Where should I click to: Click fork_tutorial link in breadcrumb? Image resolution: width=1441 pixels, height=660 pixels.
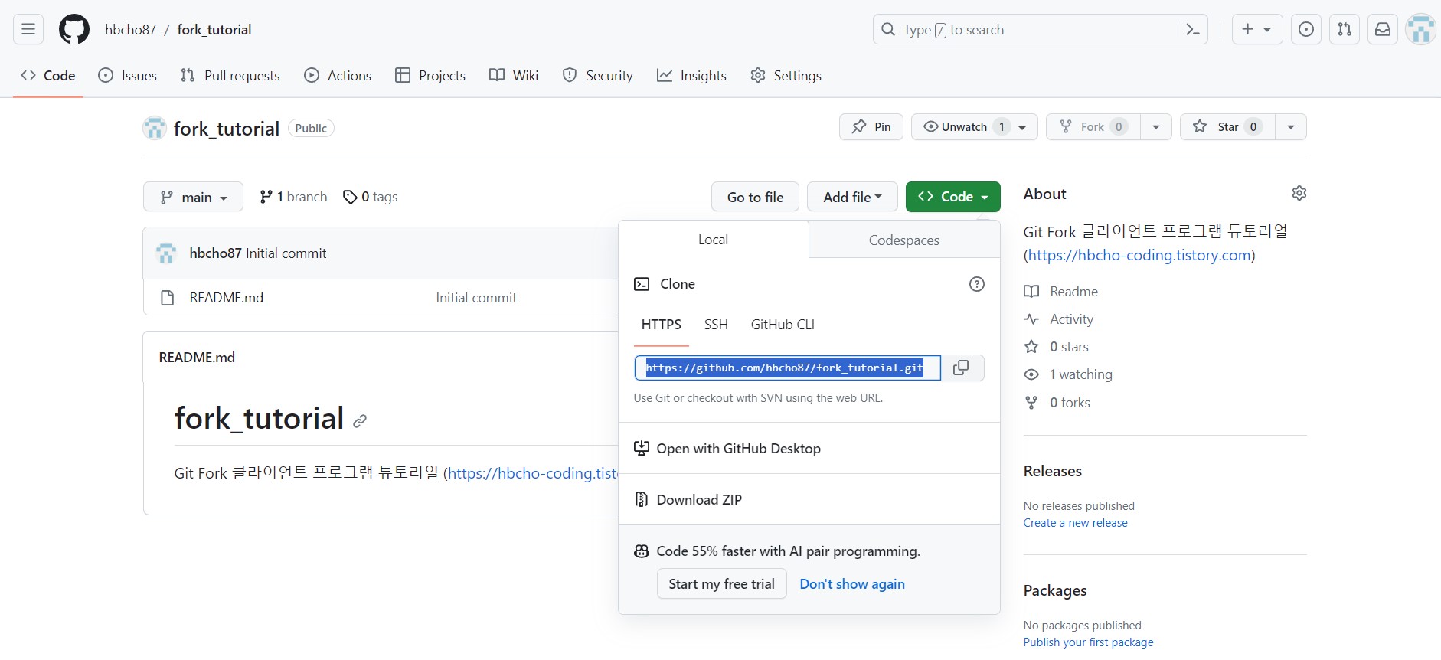point(214,29)
